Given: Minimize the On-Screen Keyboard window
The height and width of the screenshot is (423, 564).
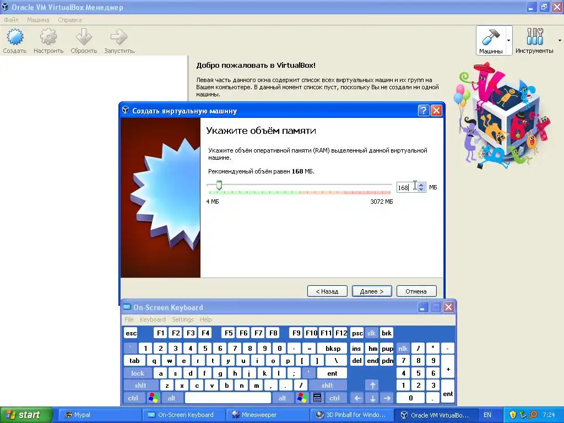Looking at the screenshot, I should pyautogui.click(x=422, y=307).
